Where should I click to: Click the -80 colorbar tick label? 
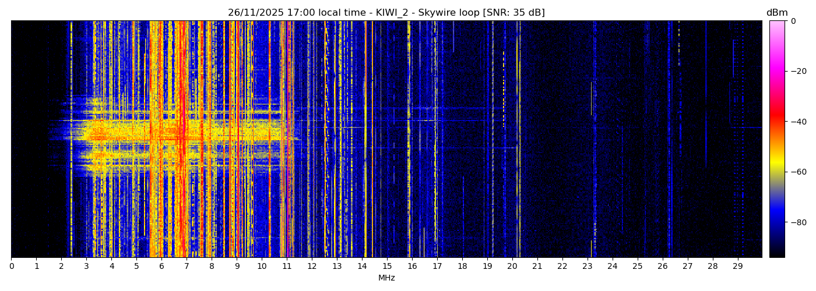(x=797, y=222)
